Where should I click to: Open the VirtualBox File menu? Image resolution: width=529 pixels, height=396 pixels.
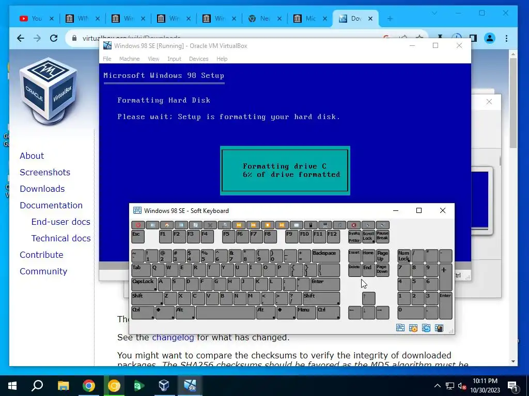pyautogui.click(x=107, y=59)
